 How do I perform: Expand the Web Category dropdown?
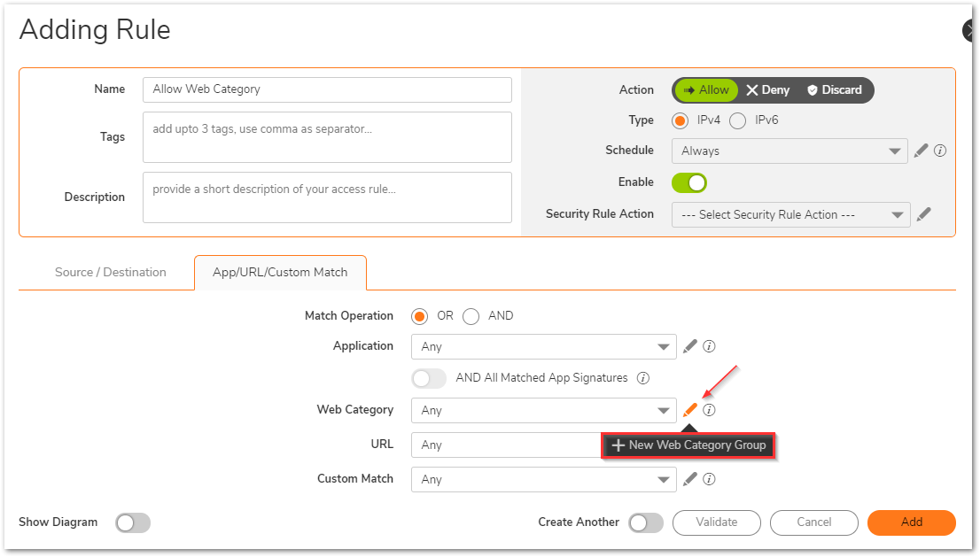point(543,411)
